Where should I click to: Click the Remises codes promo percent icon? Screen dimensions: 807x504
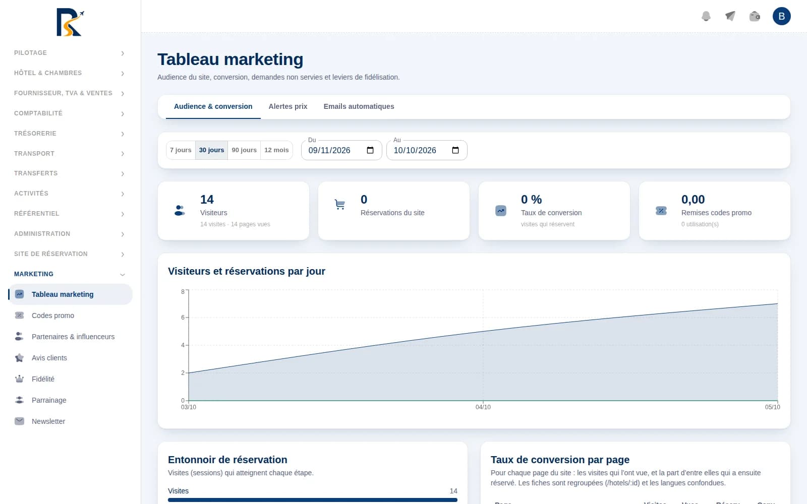661,211
